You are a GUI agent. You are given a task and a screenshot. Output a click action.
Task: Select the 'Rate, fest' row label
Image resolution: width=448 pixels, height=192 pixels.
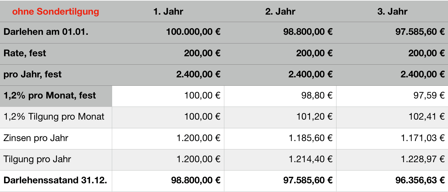(25, 53)
